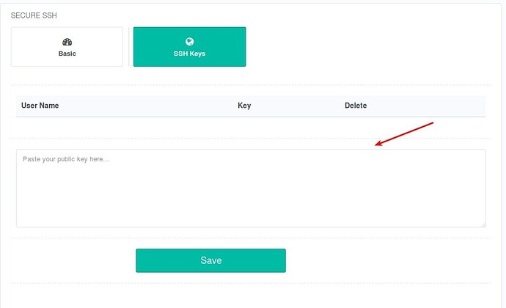Click the SSH Keys label text
Screen dimensions: 506x308
click(x=189, y=54)
